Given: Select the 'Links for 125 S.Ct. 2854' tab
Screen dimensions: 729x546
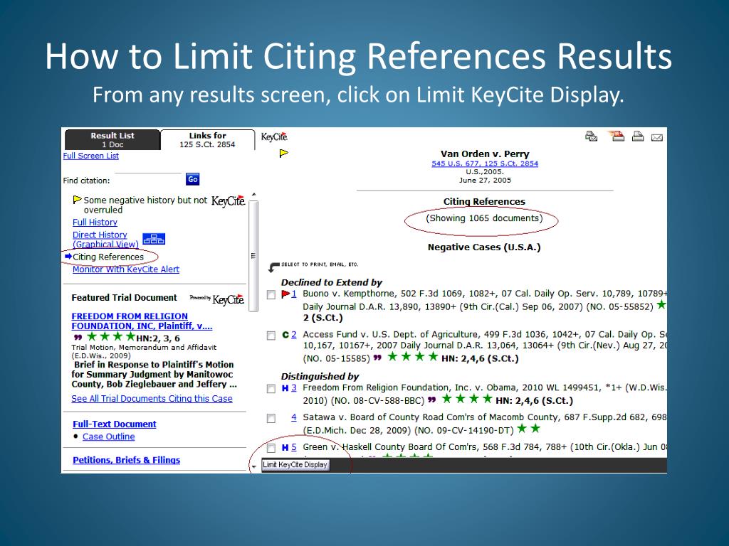Looking at the screenshot, I should 207,140.
